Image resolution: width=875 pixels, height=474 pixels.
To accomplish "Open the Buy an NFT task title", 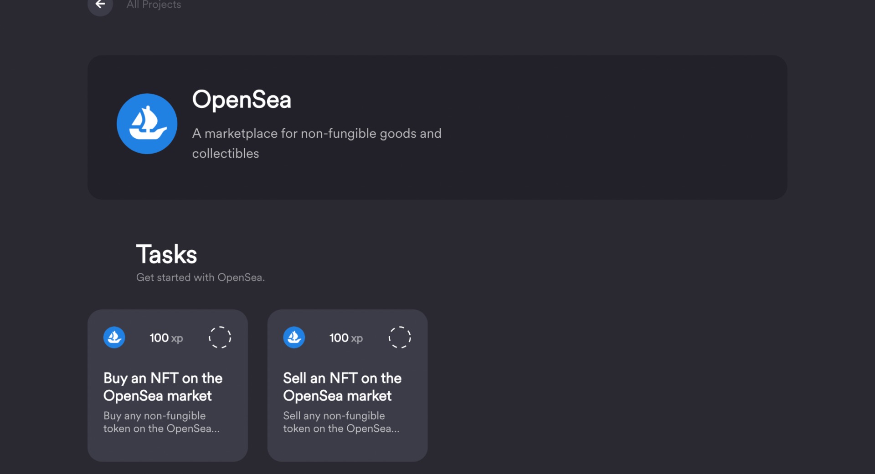I will click(x=163, y=387).
